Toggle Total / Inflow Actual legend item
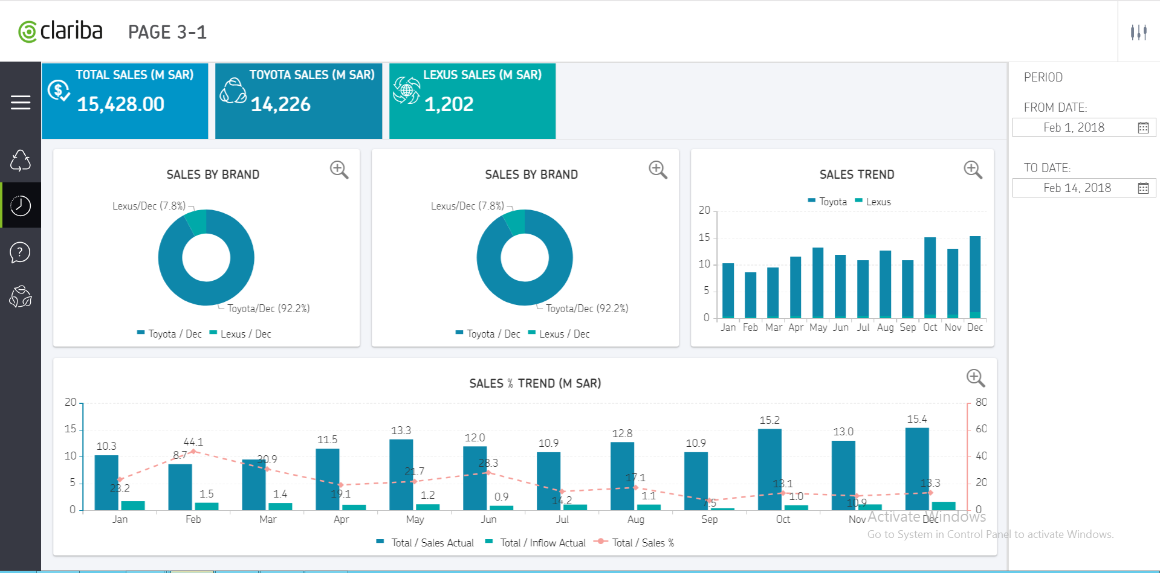The width and height of the screenshot is (1160, 573). [536, 542]
